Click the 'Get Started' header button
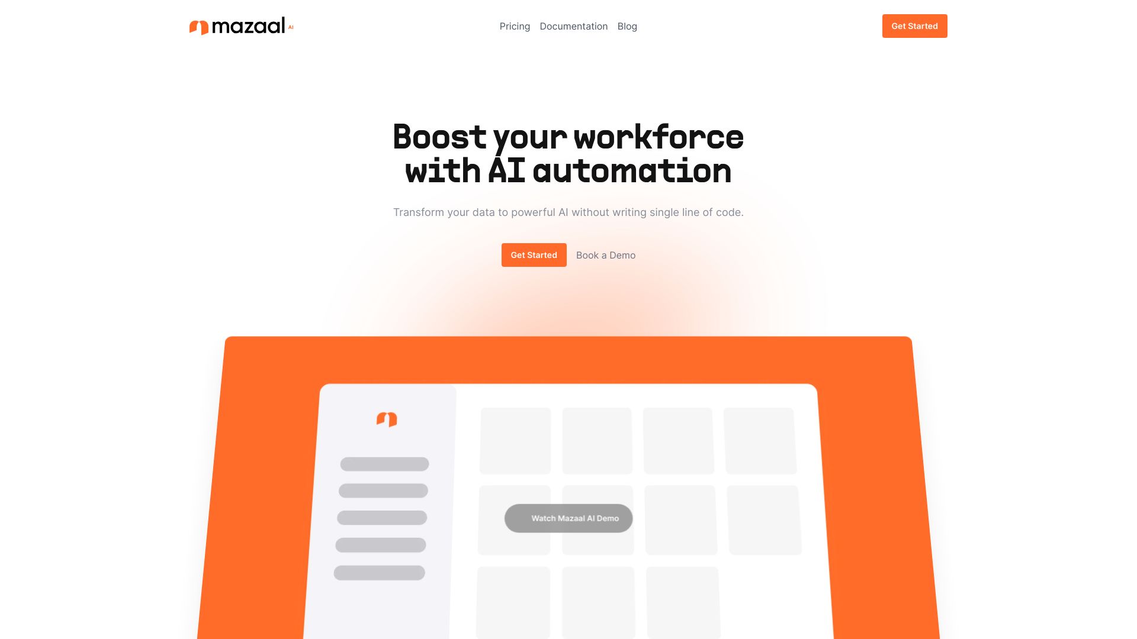The image size is (1137, 639). tap(914, 26)
